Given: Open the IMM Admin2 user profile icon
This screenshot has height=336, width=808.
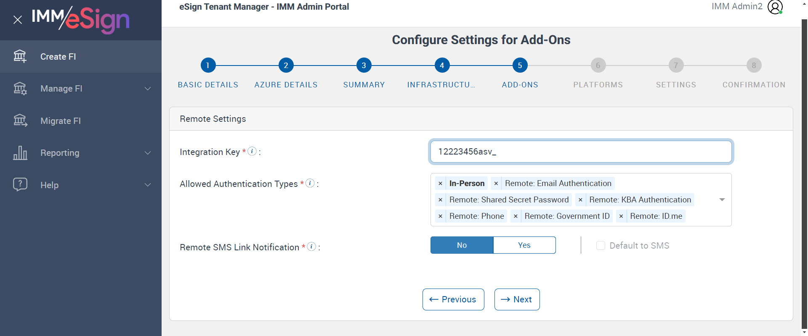Looking at the screenshot, I should [x=775, y=7].
